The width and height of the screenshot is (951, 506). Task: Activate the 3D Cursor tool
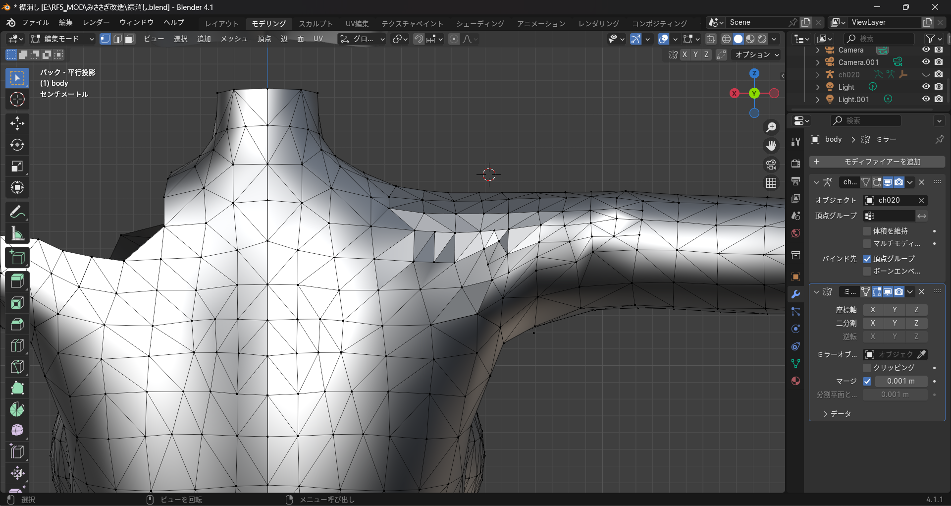coord(17,100)
